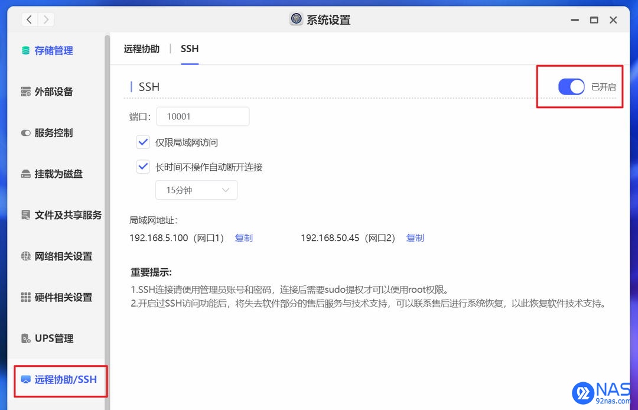Uncheck 长时间不操作自动断开连接 checkbox
The height and width of the screenshot is (410, 638).
143,167
